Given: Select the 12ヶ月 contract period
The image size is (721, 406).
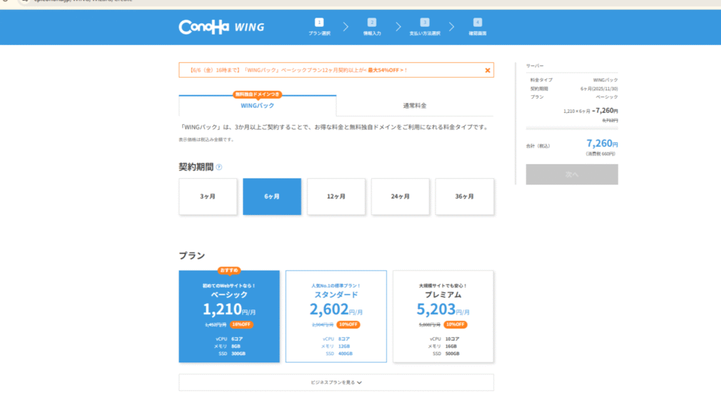Looking at the screenshot, I should 336,197.
